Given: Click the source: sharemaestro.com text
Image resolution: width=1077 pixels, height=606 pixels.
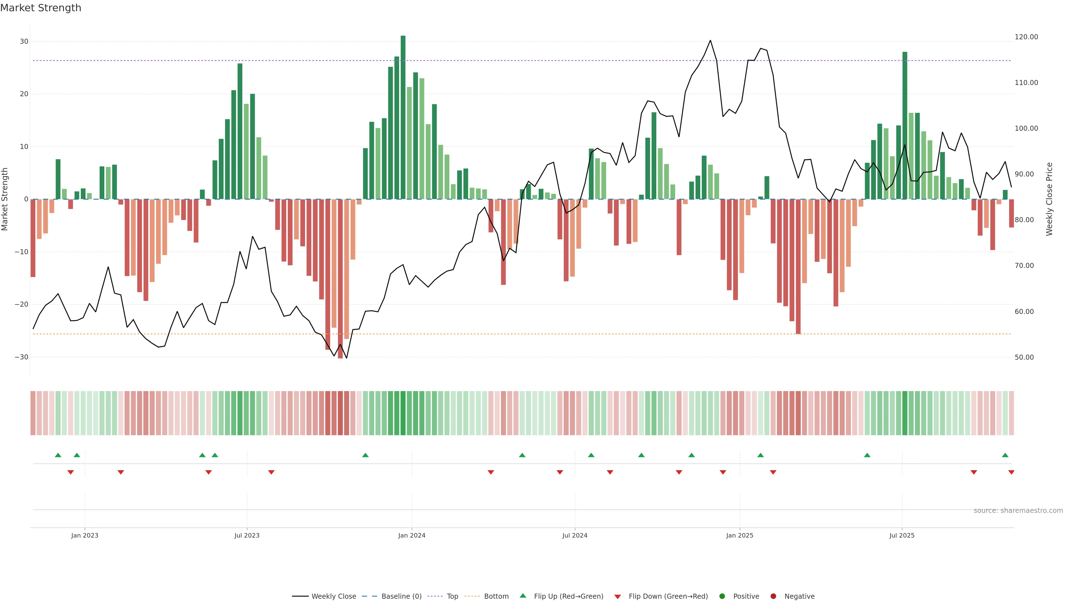Looking at the screenshot, I should coord(1018,511).
